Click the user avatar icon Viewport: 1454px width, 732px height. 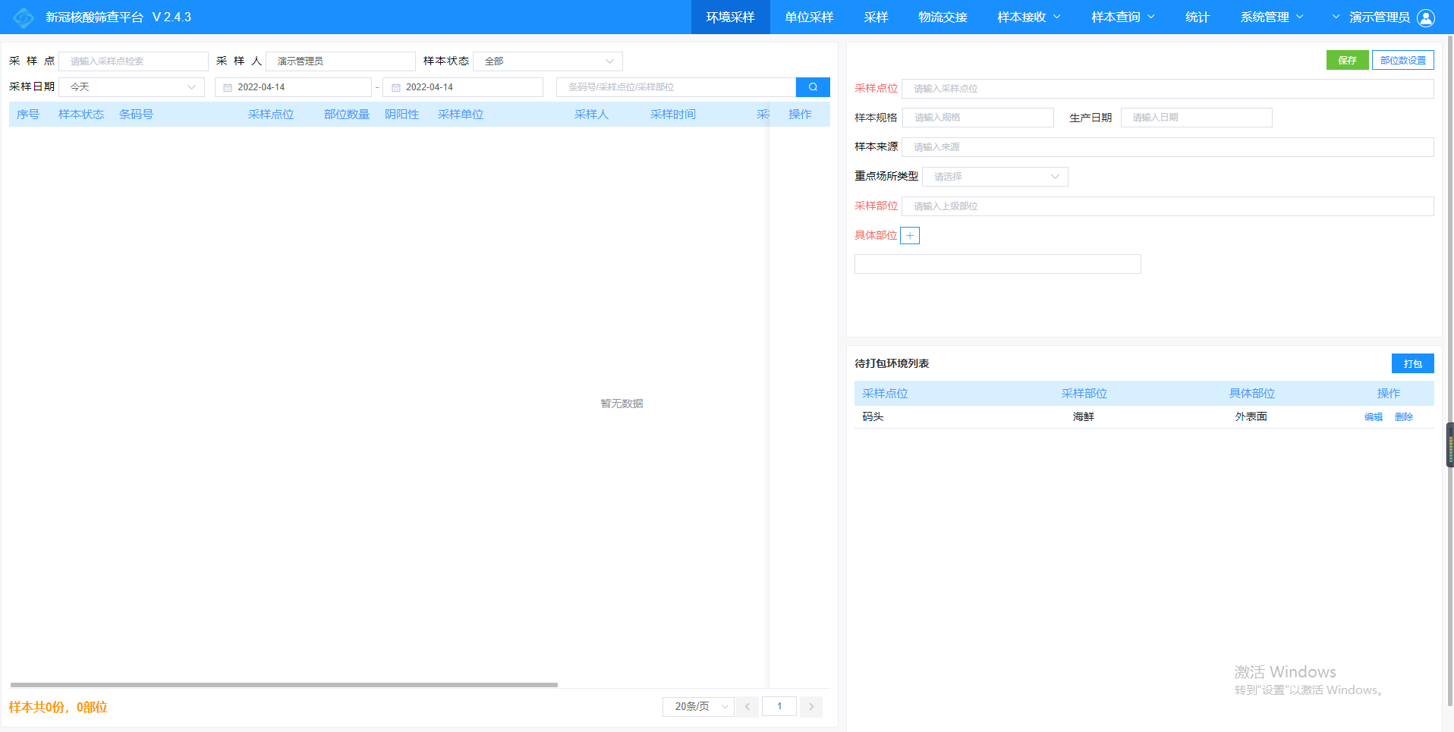(1426, 17)
